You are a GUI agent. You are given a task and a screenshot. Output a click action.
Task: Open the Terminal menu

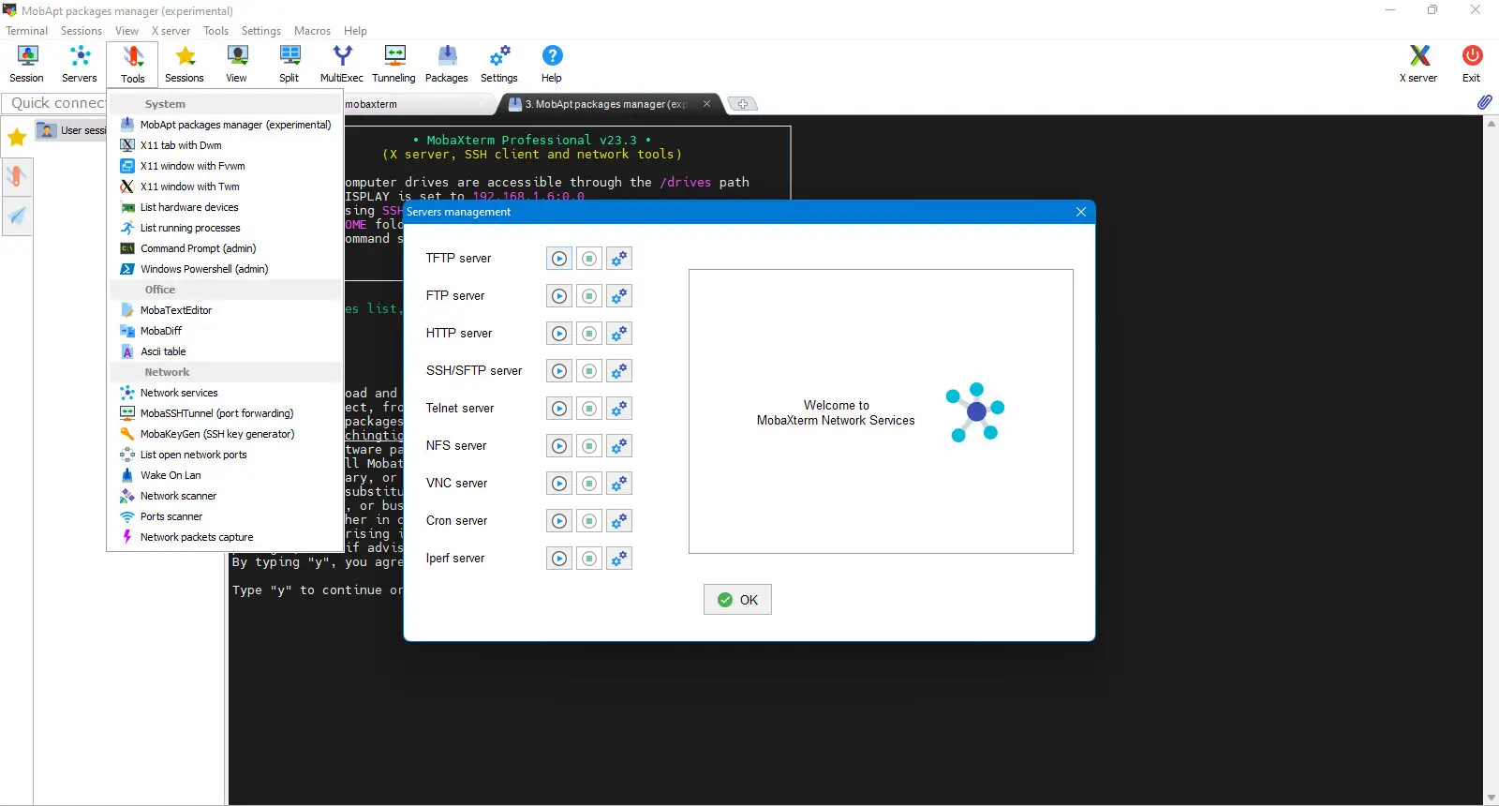(26, 31)
